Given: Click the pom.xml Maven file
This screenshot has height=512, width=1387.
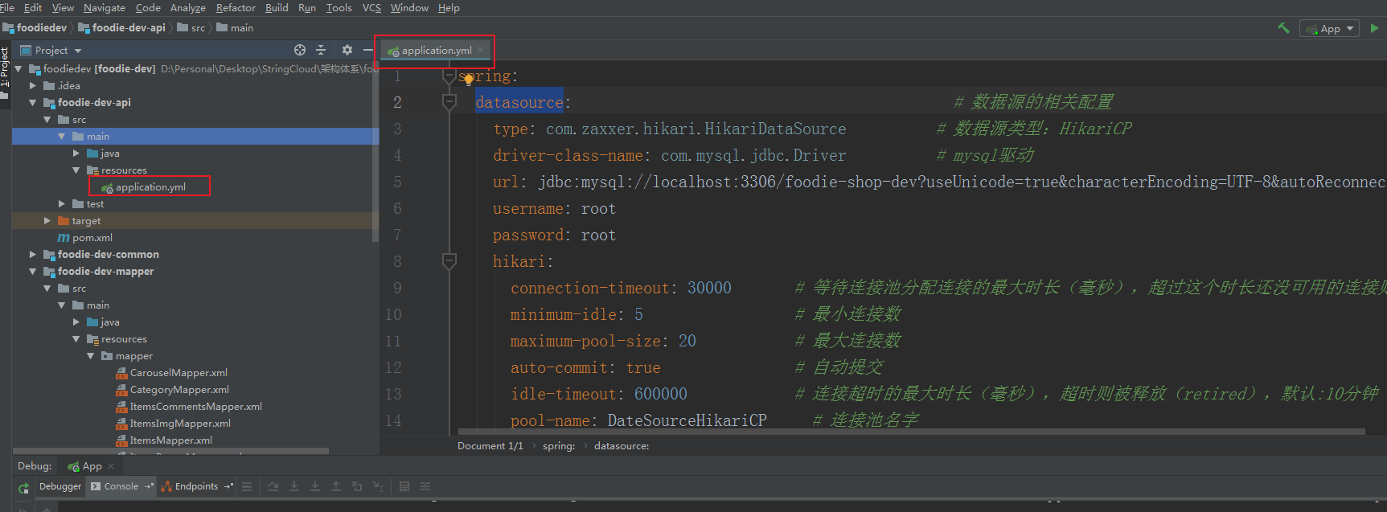Looking at the screenshot, I should click(84, 238).
